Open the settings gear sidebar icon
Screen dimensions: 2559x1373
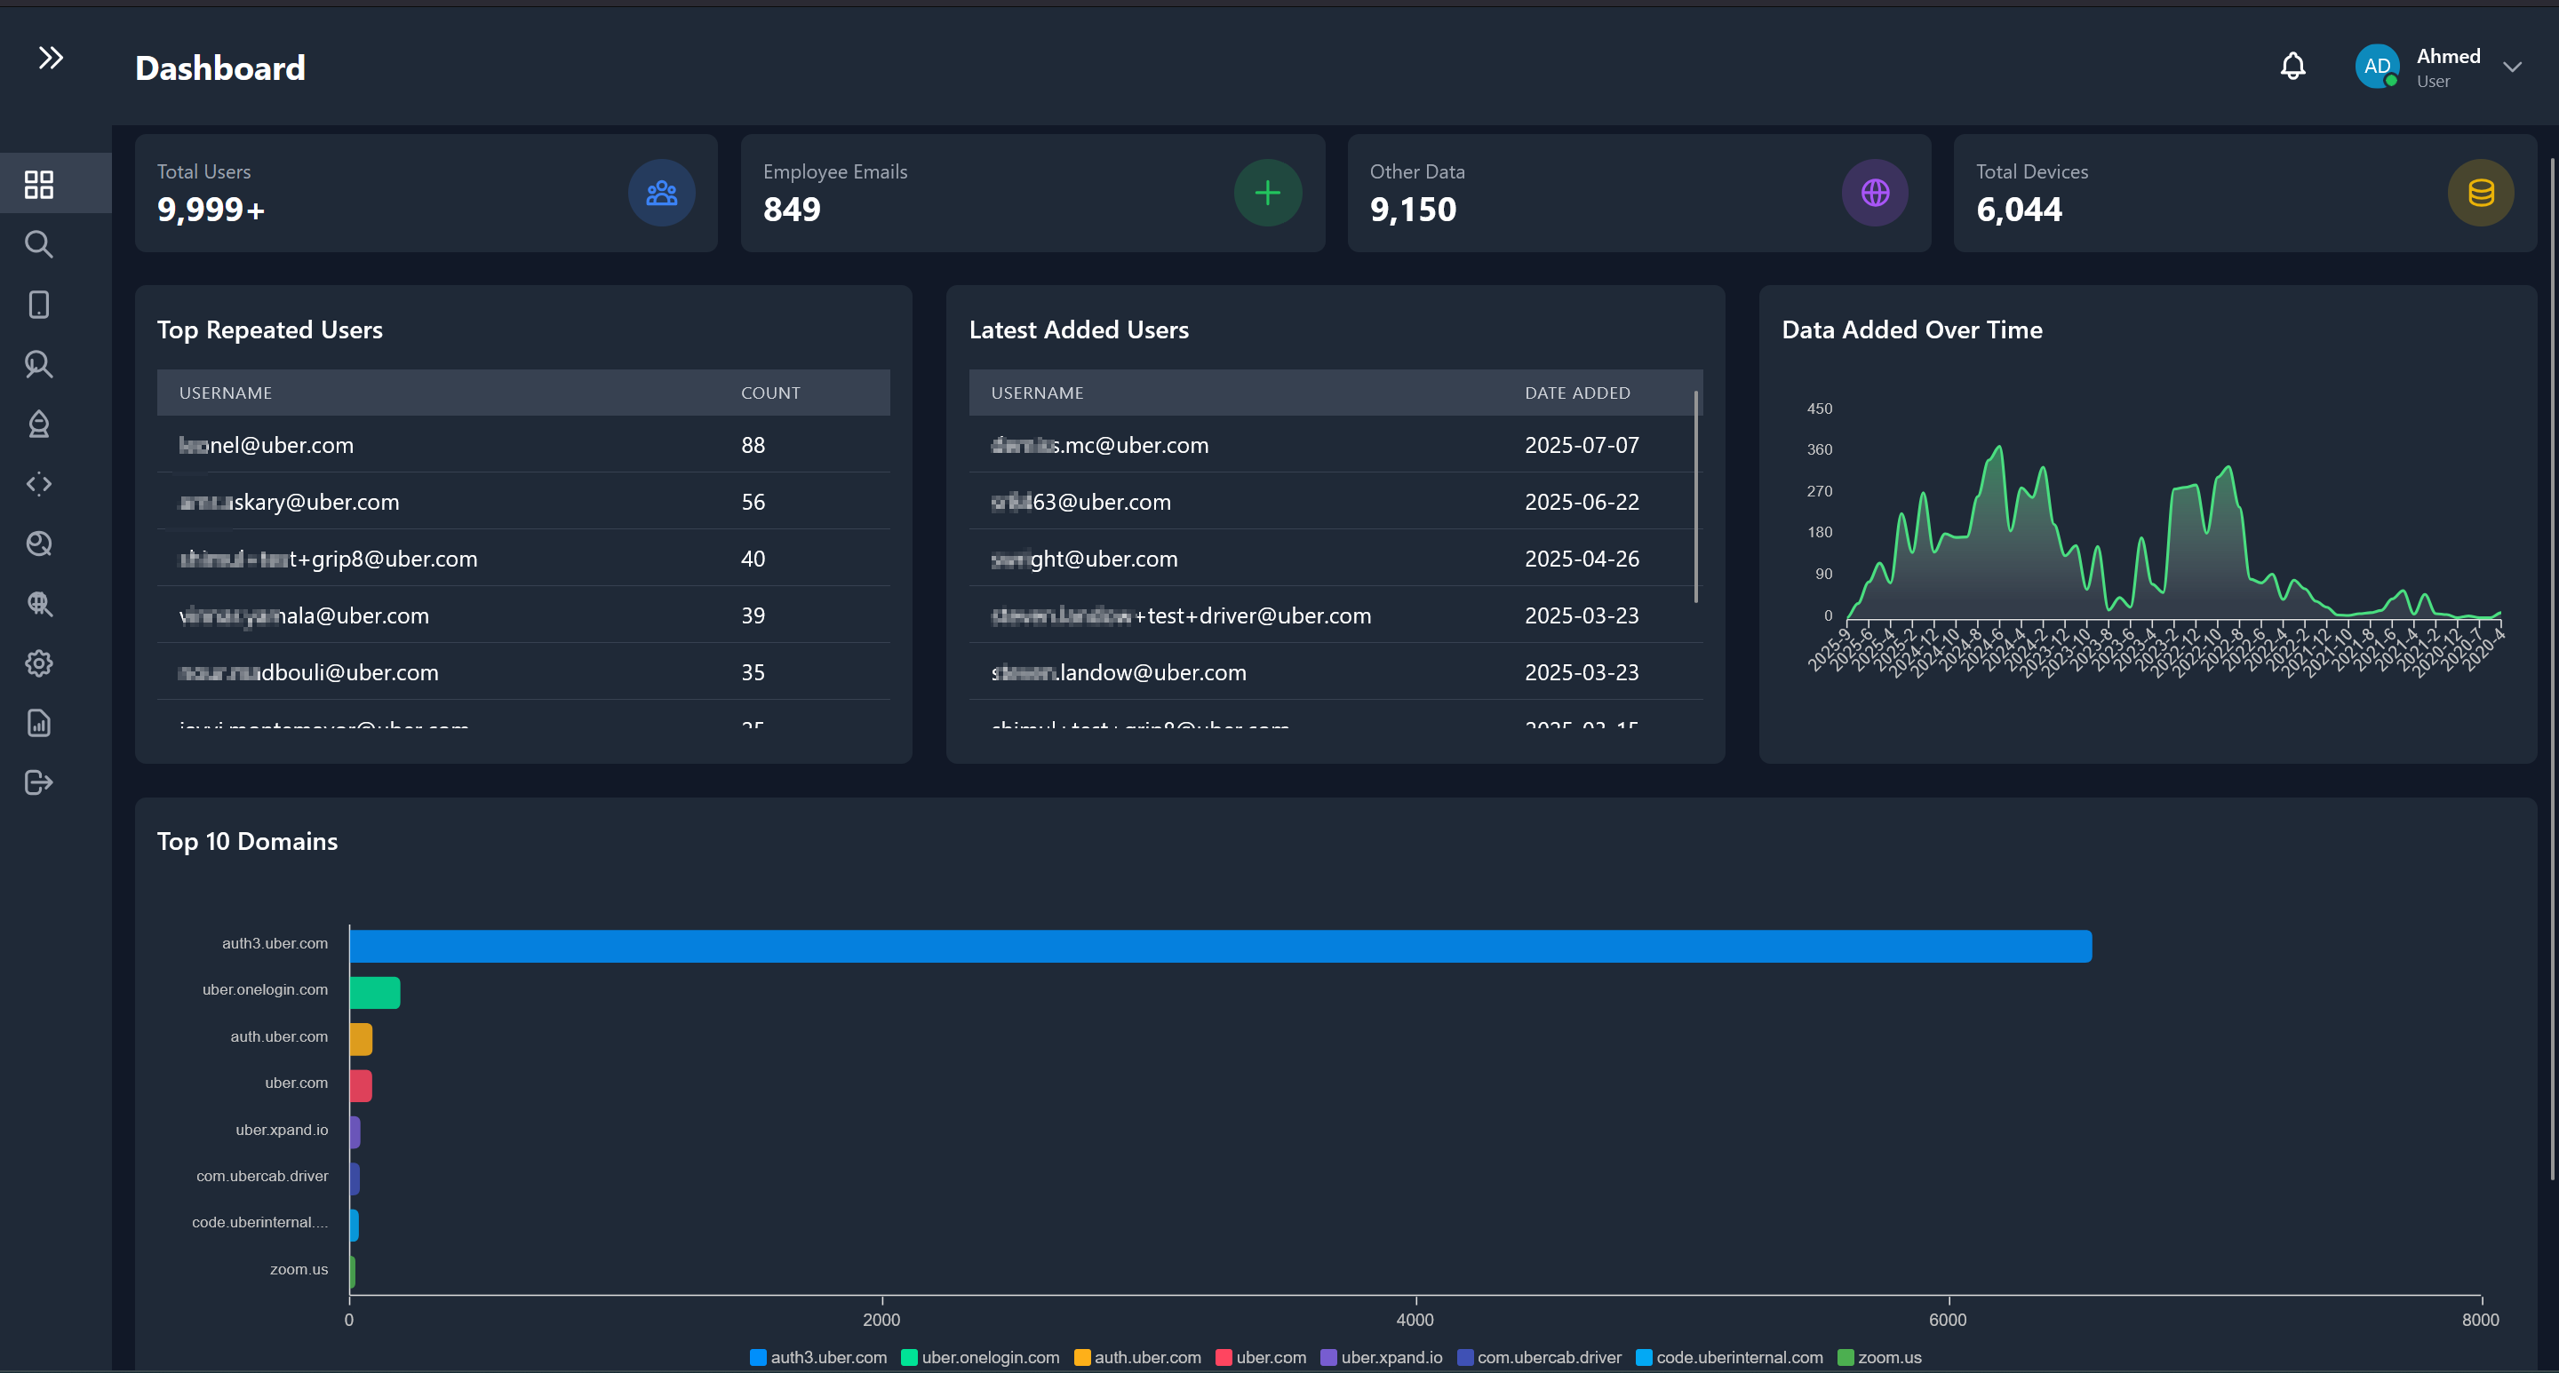pos(39,663)
